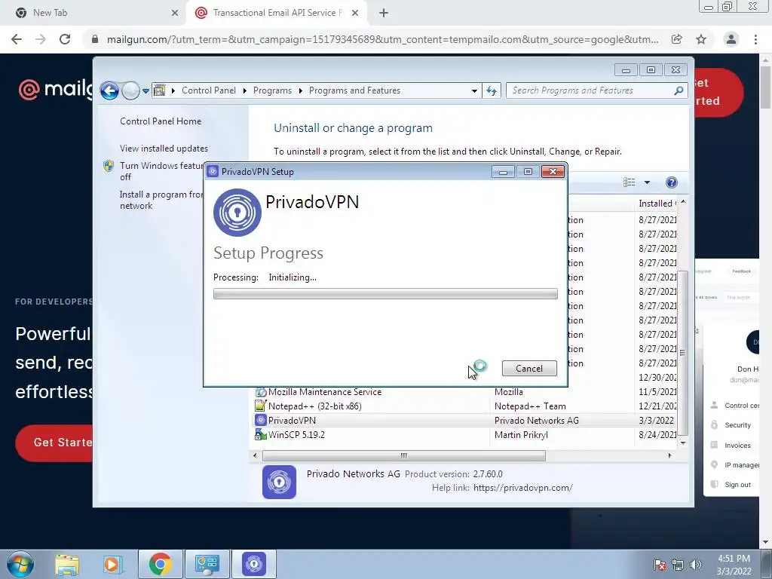Share this page icon in Chrome

click(x=677, y=39)
